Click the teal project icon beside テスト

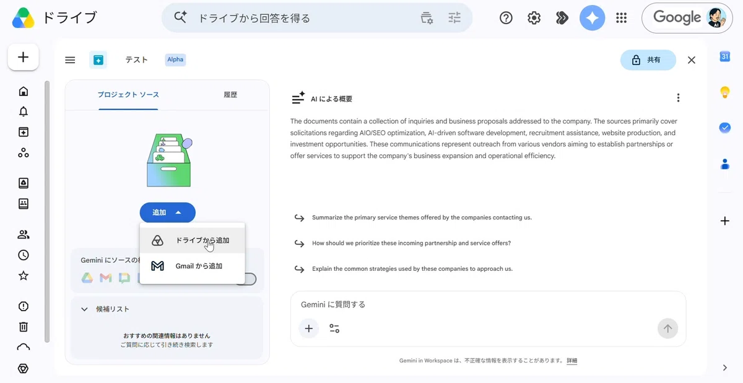[x=98, y=60]
